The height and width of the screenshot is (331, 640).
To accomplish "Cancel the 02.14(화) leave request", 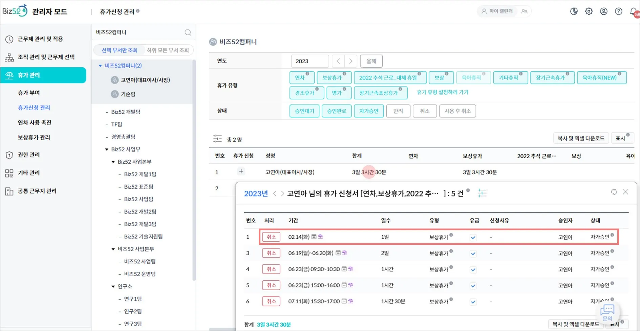I will coord(271,237).
